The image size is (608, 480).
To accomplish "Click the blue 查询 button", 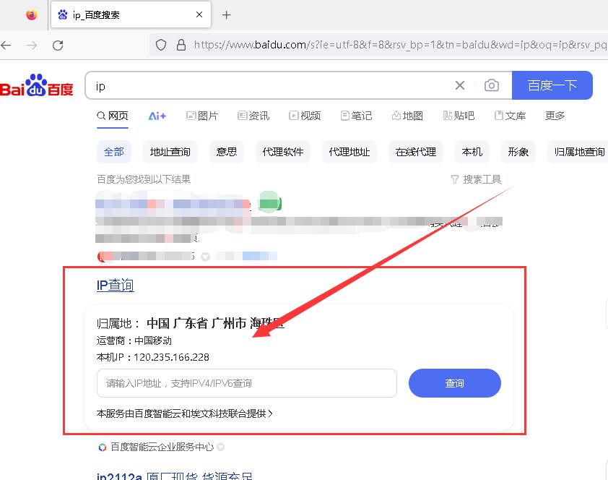I will [x=454, y=383].
